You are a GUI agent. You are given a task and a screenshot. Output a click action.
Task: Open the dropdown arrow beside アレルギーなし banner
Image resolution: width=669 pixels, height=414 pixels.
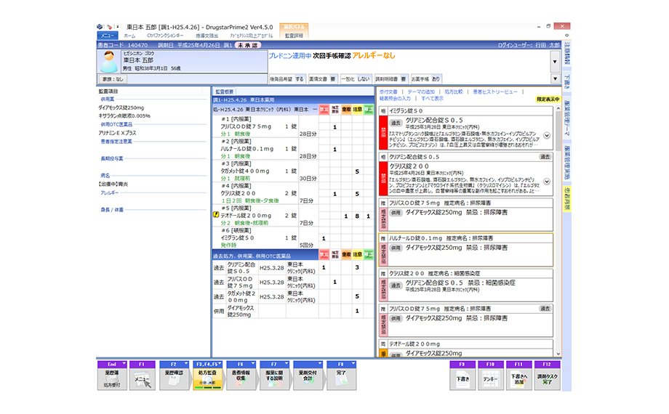556,62
